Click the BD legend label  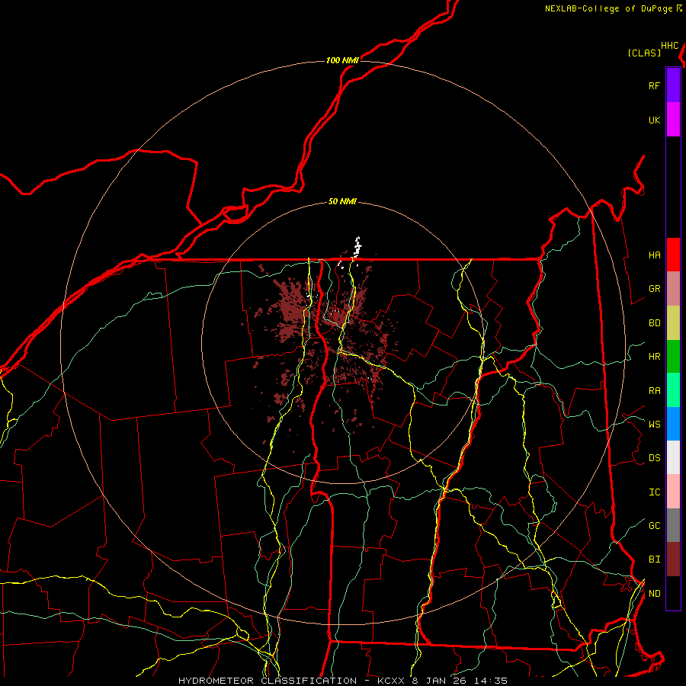click(x=654, y=323)
